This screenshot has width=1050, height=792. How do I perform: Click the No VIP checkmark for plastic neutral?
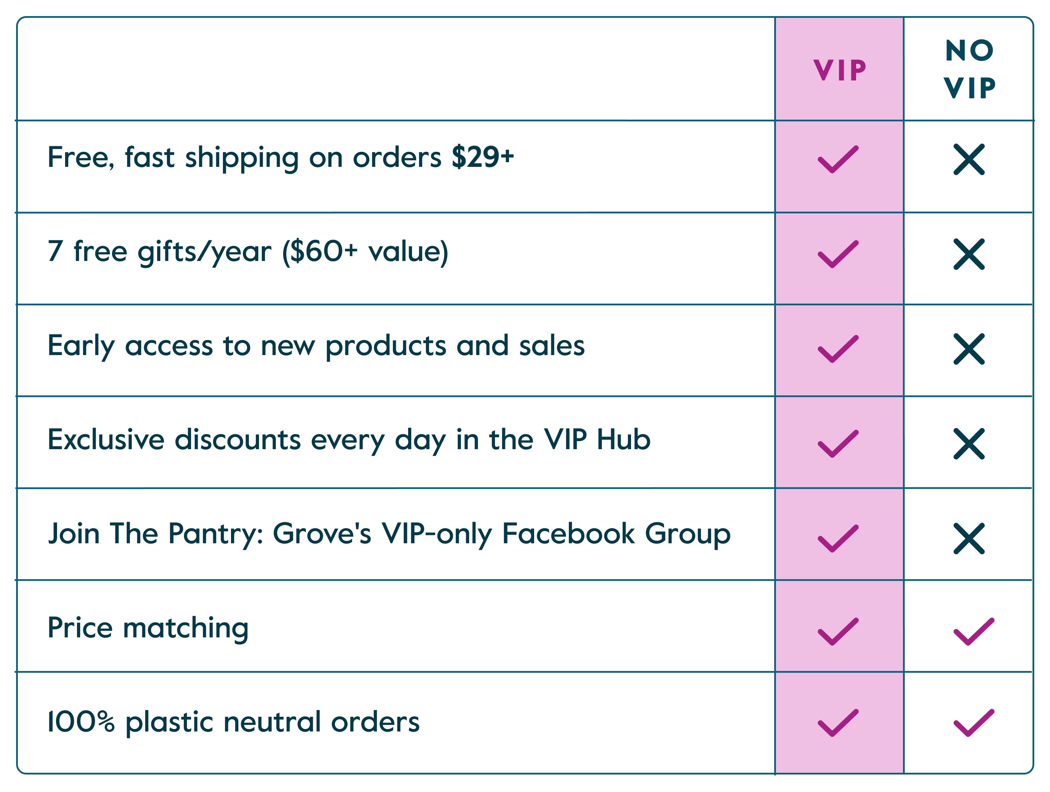[x=974, y=723]
